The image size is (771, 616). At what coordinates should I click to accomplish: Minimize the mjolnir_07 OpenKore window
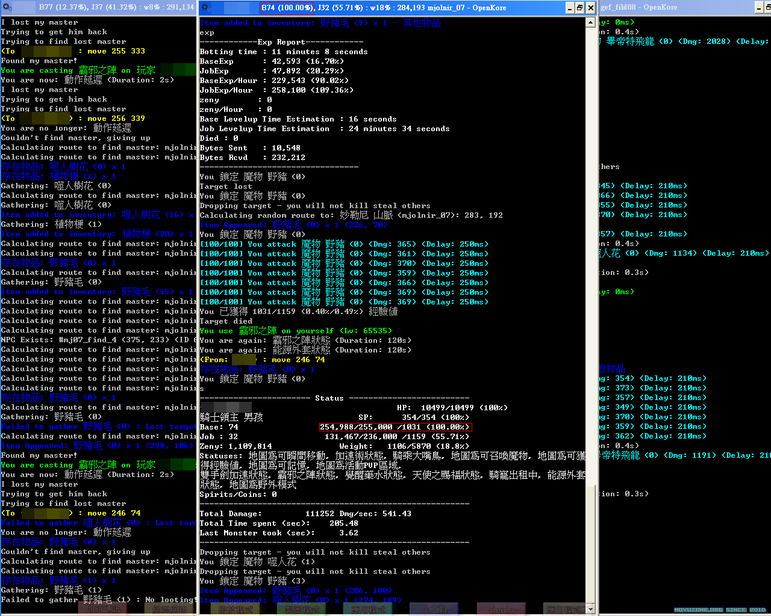click(x=570, y=8)
